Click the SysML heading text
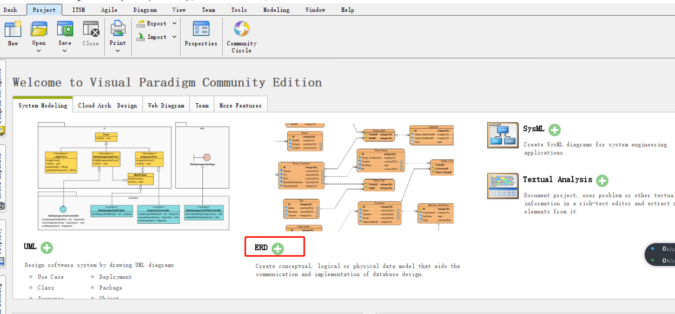 [x=534, y=129]
